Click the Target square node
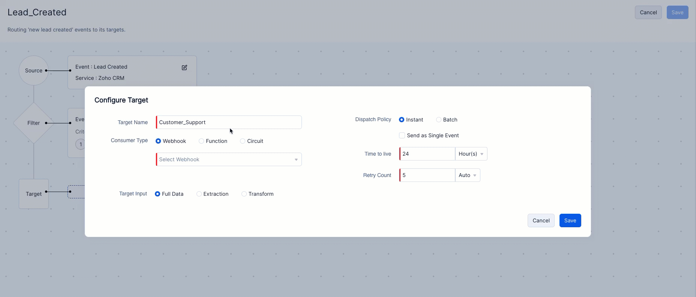 click(x=34, y=194)
